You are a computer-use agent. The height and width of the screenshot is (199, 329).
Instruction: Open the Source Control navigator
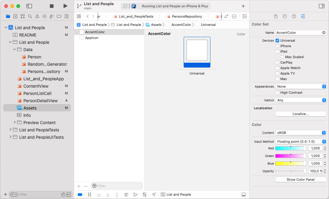pos(15,16)
